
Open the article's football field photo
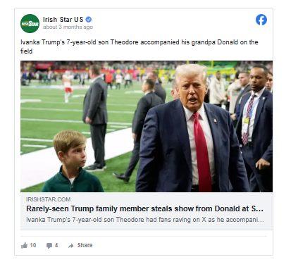(147, 127)
